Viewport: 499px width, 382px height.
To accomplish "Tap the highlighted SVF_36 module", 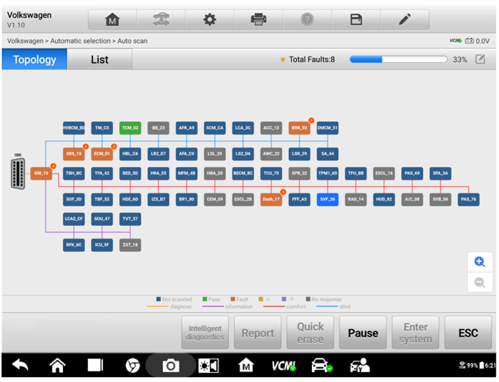I will click(x=327, y=199).
